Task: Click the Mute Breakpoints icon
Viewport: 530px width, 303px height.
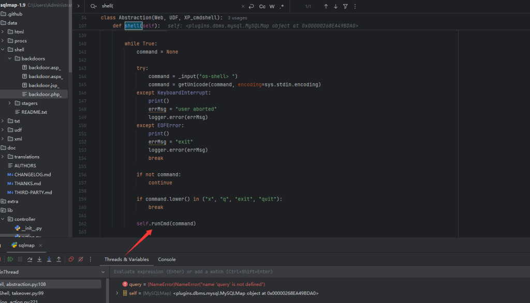Action: (81, 260)
